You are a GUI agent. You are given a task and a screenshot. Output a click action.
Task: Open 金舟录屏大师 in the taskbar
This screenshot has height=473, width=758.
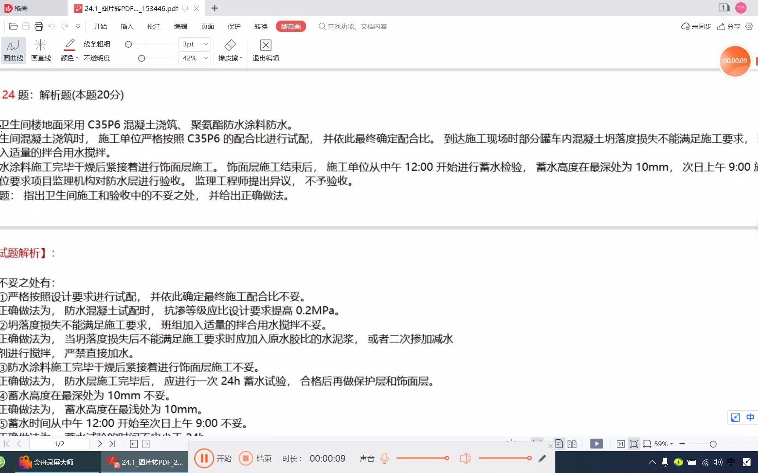coord(56,462)
